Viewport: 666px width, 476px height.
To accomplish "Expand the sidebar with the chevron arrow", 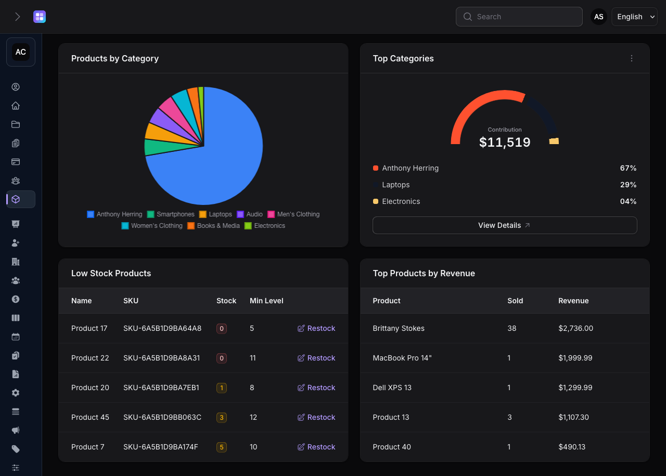I will click(18, 17).
